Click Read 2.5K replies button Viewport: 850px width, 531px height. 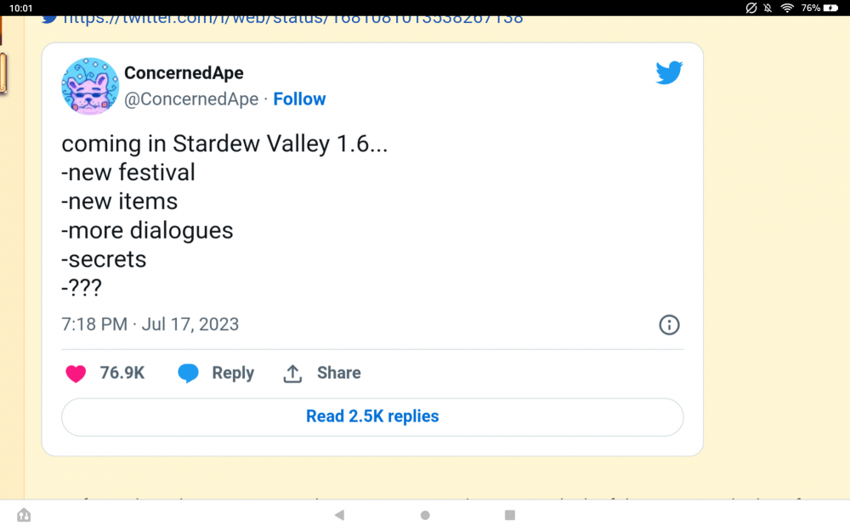pyautogui.click(x=372, y=416)
